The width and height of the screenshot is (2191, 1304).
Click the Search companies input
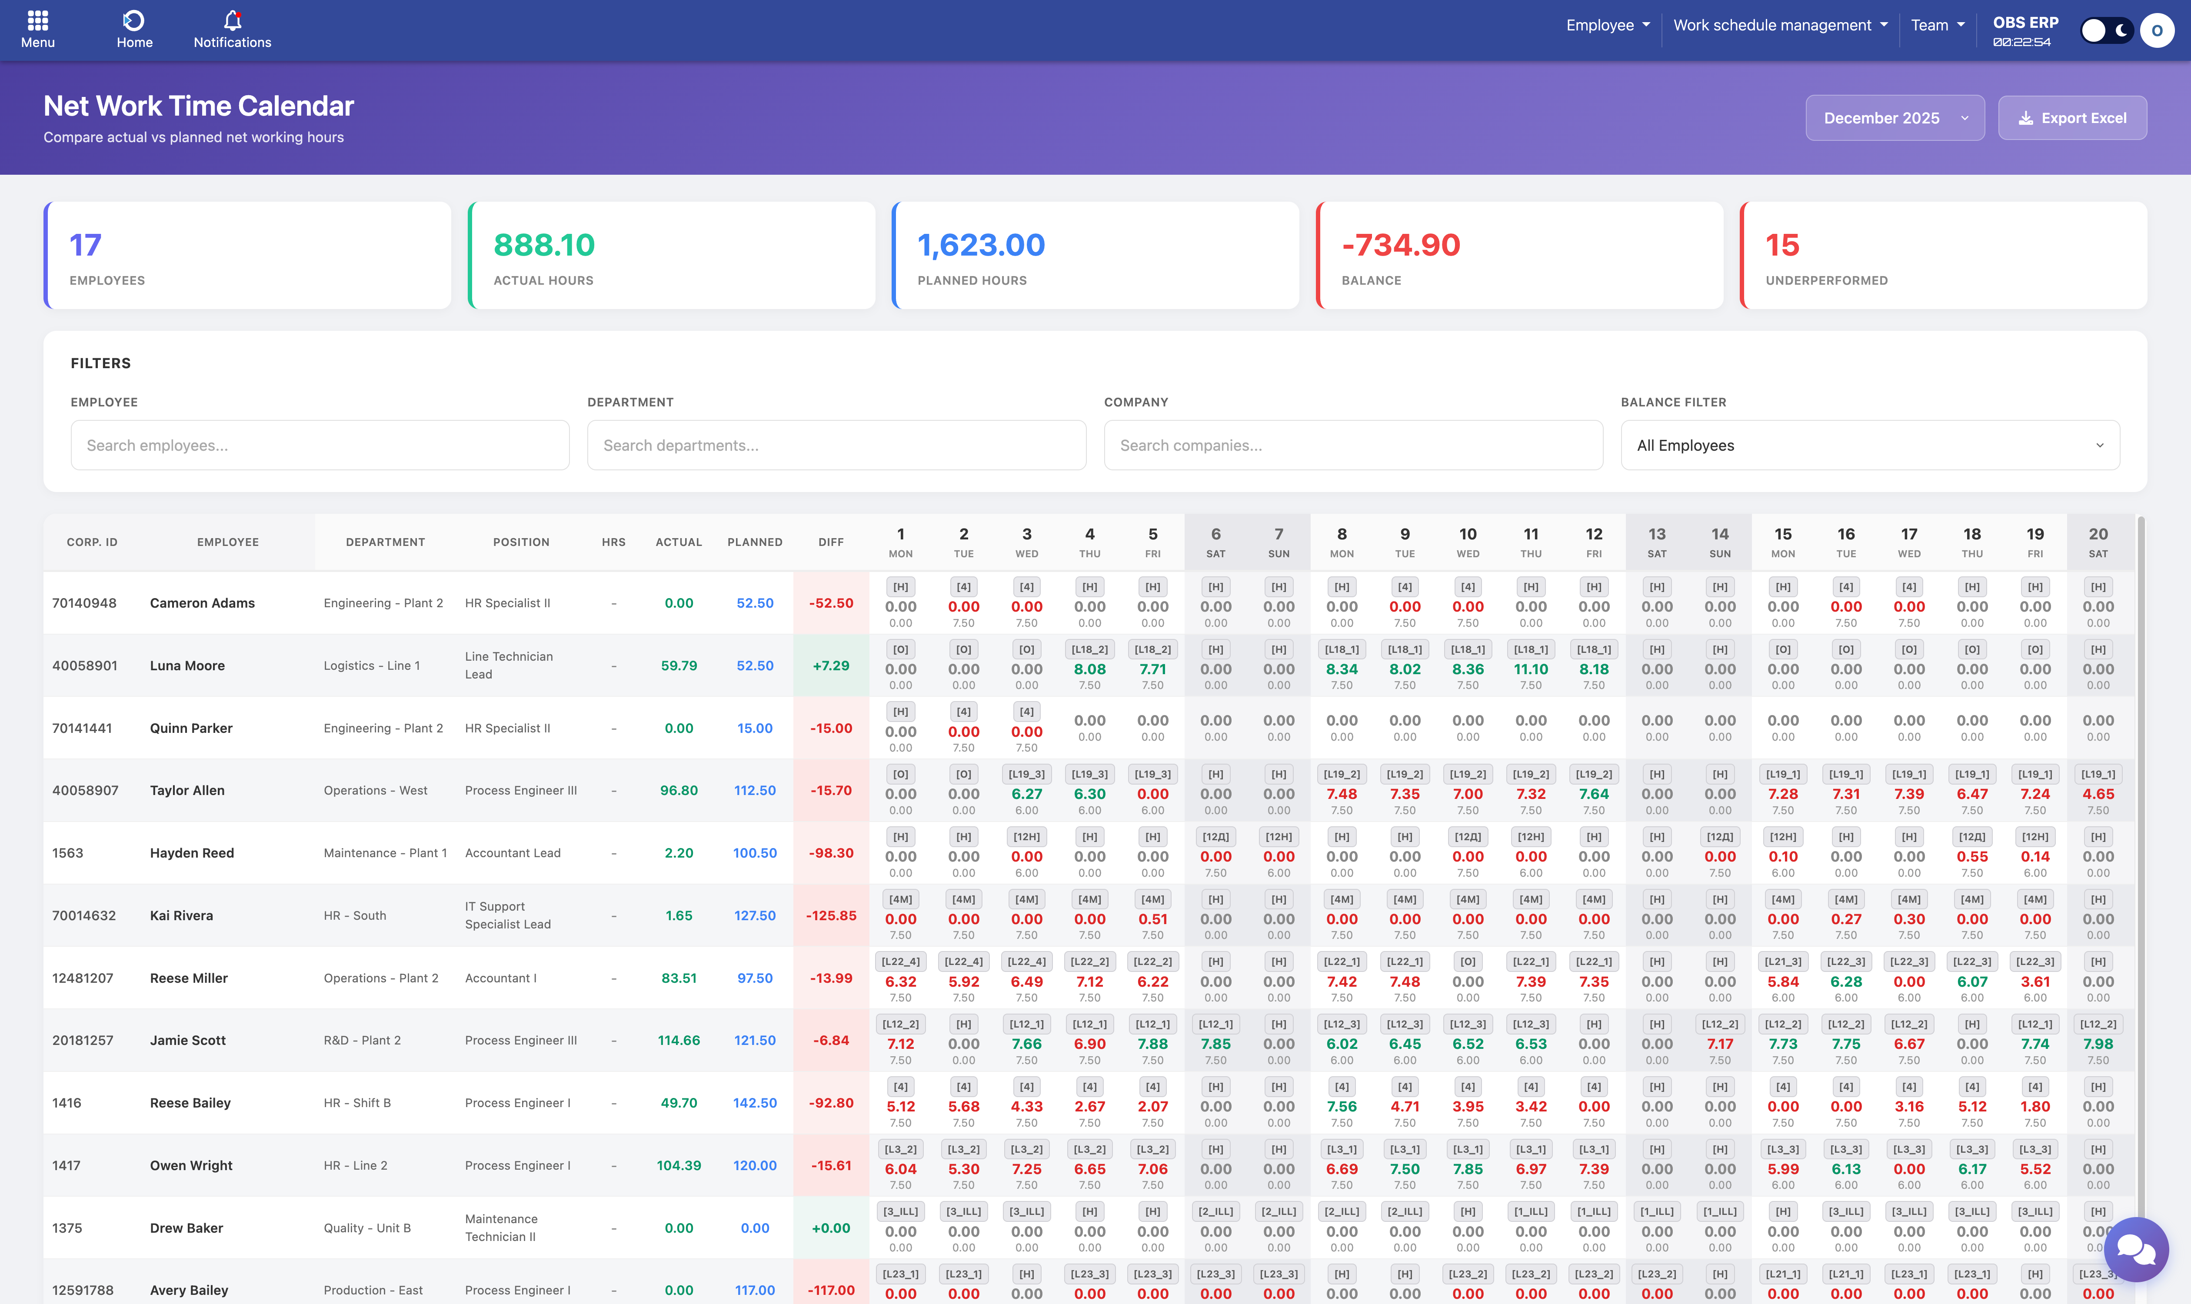pos(1352,446)
